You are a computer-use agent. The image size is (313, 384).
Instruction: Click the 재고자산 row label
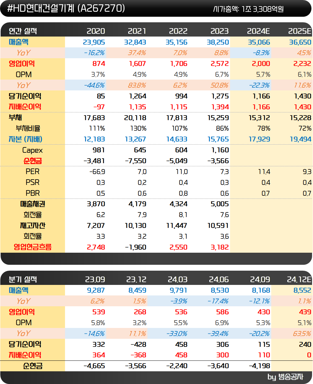[x=33, y=225]
